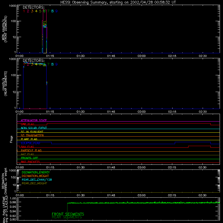Click the 'DECIMATION_WEIGHT' legend entry

point(35,176)
